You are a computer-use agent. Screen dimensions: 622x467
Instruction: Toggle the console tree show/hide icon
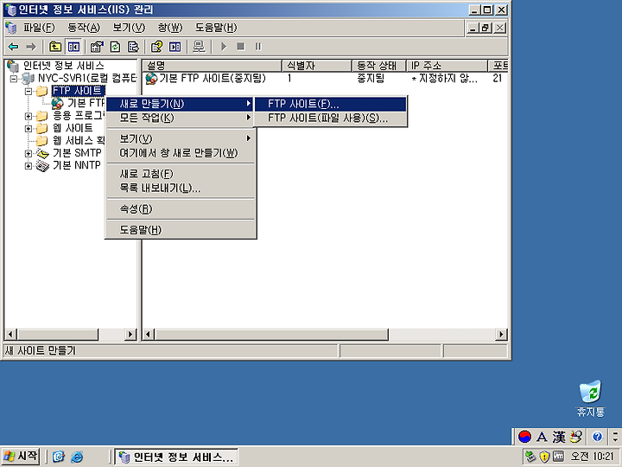point(73,47)
